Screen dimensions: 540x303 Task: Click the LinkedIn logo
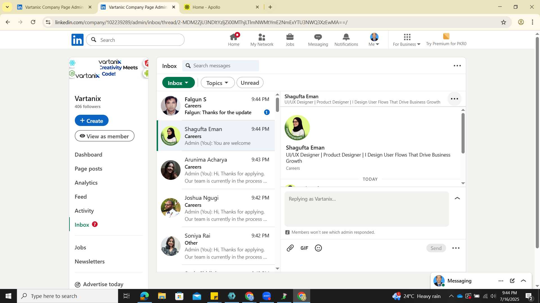77,40
